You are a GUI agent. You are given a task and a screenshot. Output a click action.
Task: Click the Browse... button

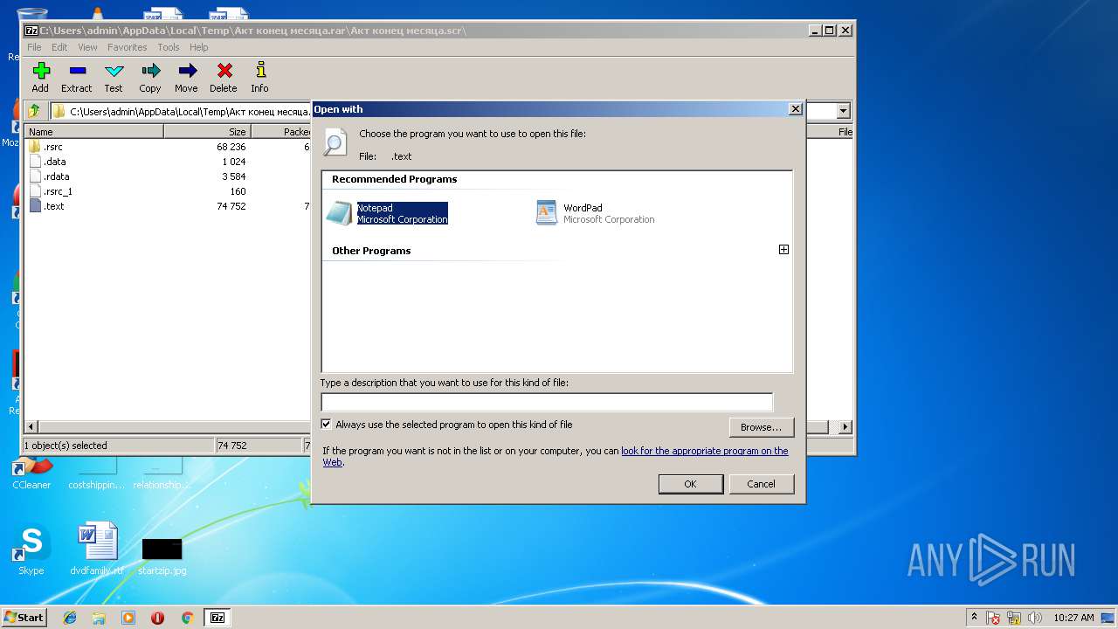click(x=761, y=427)
